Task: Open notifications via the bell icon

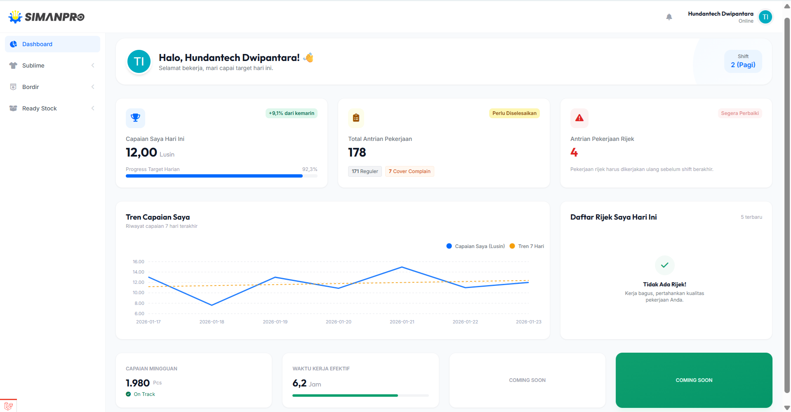Action: [x=669, y=17]
